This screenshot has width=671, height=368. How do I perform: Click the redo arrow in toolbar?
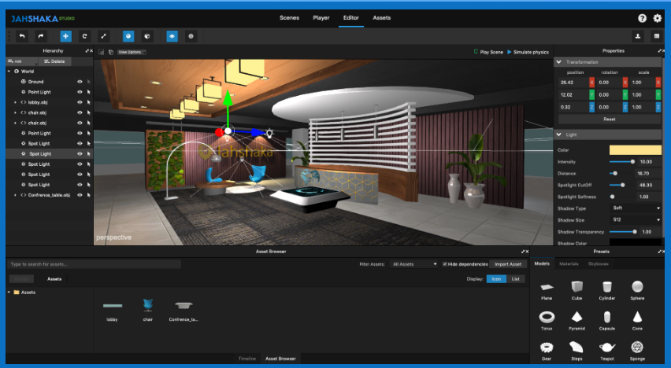(41, 36)
